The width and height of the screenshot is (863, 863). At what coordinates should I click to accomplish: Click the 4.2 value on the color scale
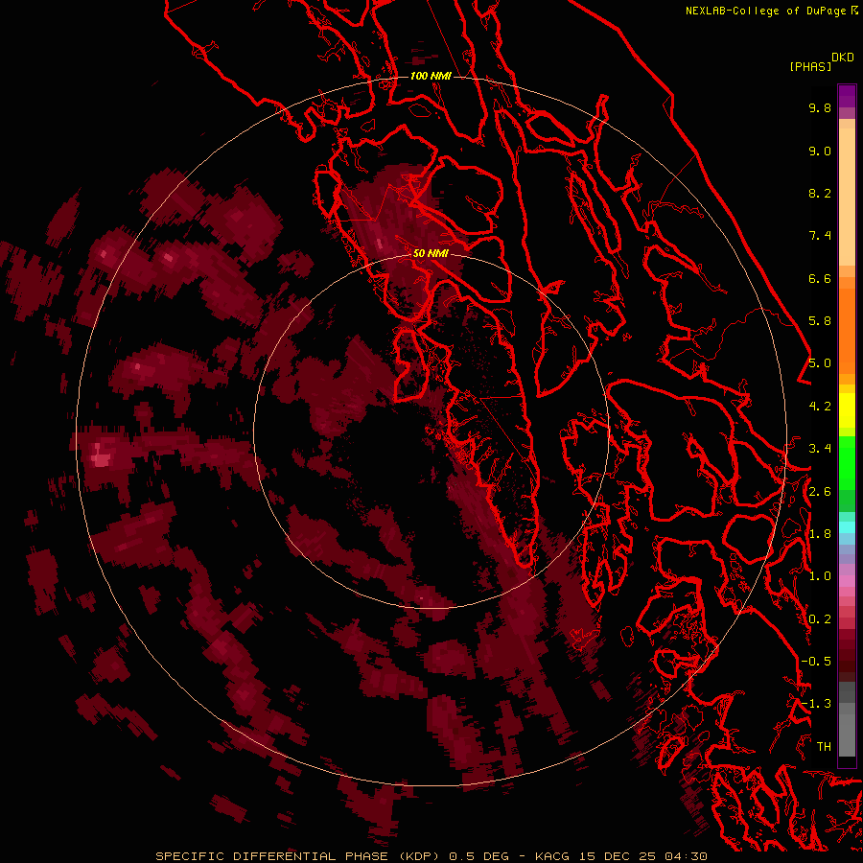click(x=820, y=407)
